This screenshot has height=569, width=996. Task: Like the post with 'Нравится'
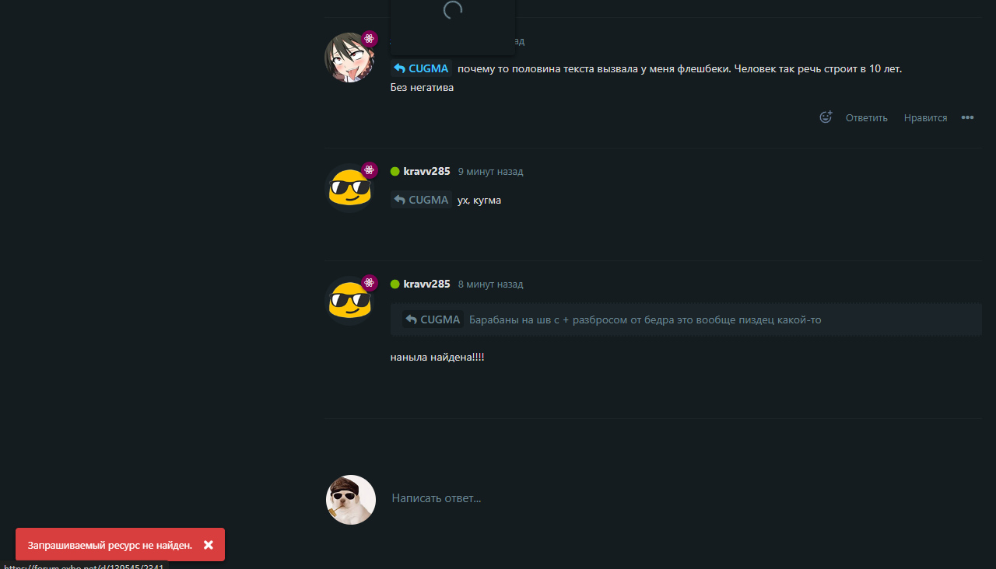click(x=926, y=118)
